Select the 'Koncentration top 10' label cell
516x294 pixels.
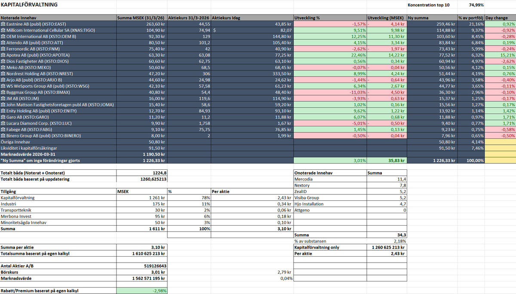[432, 5]
